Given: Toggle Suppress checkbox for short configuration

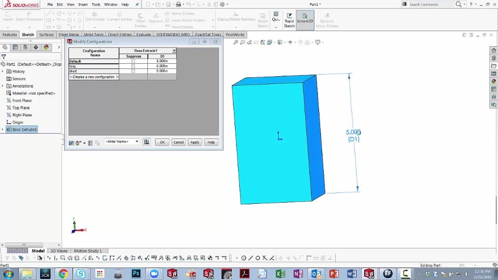Looking at the screenshot, I should [133, 71].
